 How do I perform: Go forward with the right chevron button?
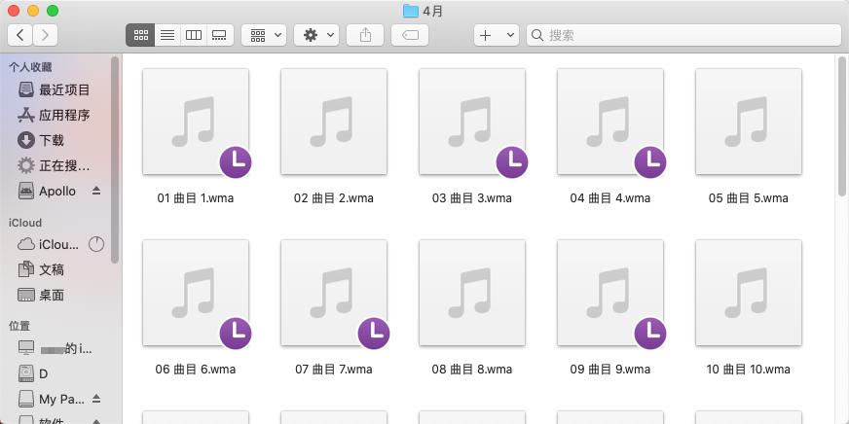pos(46,35)
